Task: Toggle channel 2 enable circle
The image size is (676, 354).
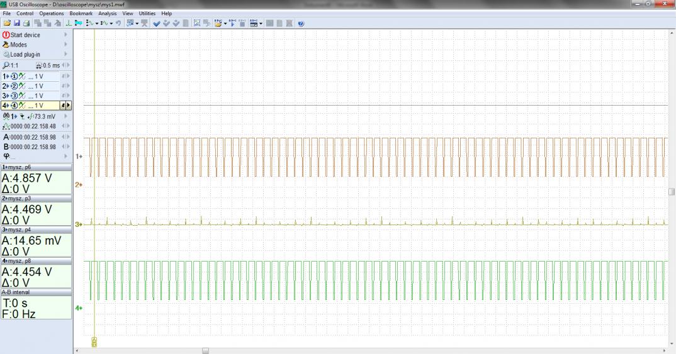Action: [14, 86]
